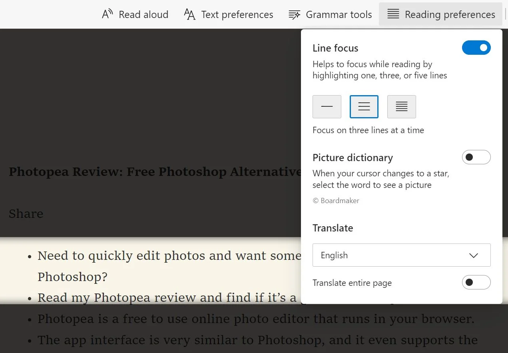
Task: Click the "Picture dictionary" heading
Action: coord(353,158)
